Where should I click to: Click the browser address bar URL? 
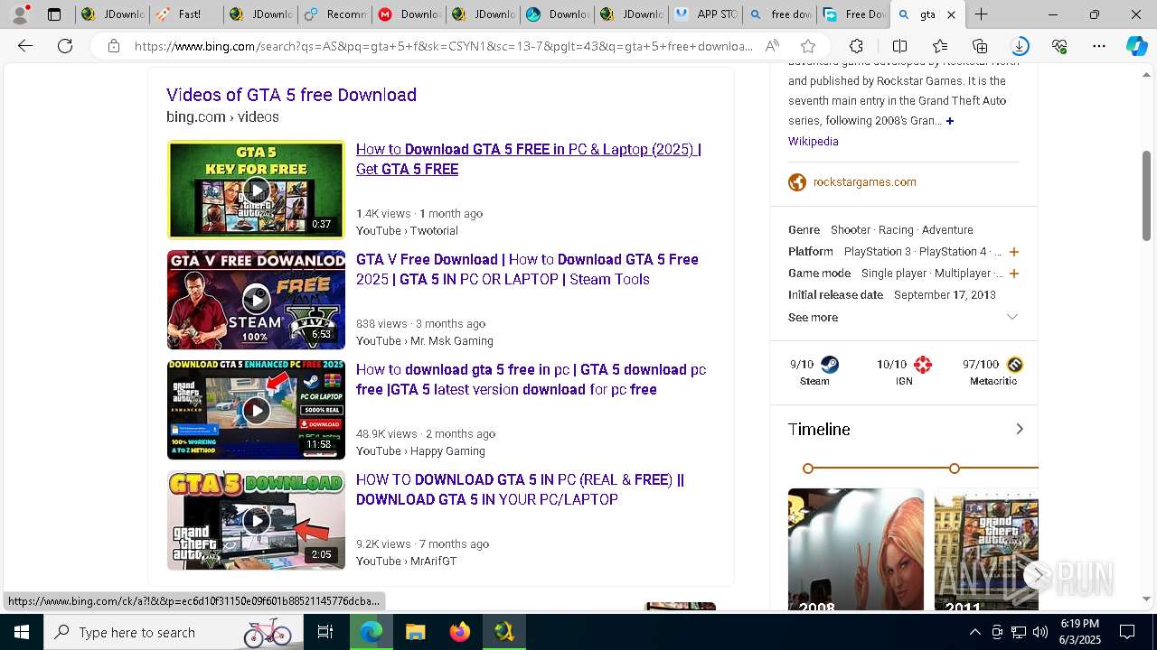[443, 46]
